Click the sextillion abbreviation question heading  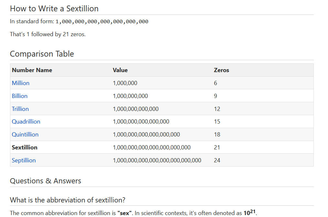[x=68, y=200]
